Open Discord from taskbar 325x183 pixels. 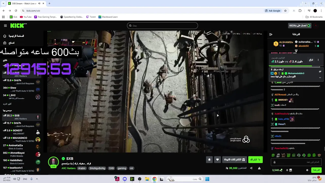click(x=125, y=179)
